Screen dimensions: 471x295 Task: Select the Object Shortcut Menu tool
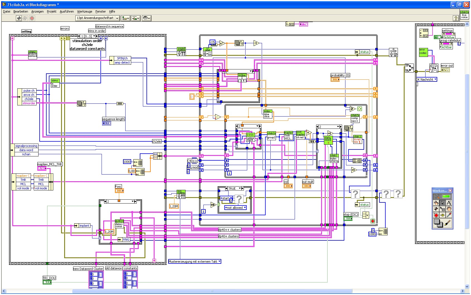(x=443, y=209)
